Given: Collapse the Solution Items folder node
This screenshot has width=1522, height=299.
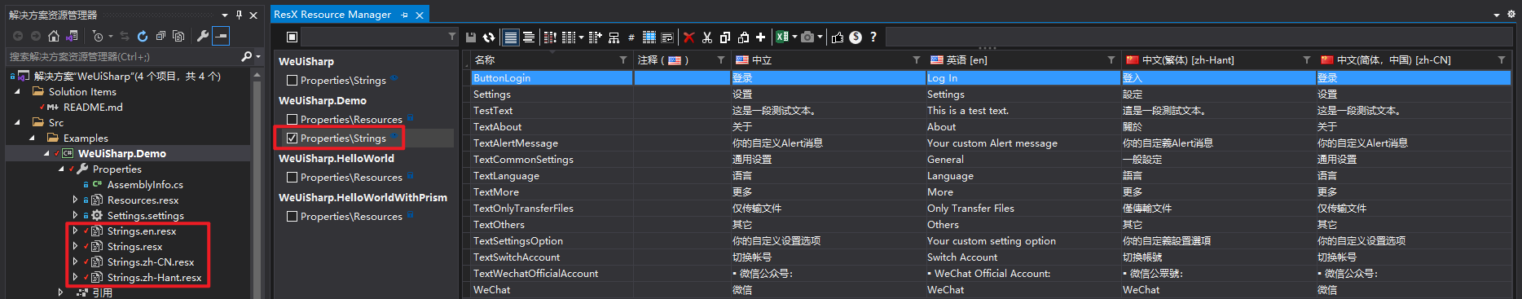Looking at the screenshot, I should pos(17,91).
